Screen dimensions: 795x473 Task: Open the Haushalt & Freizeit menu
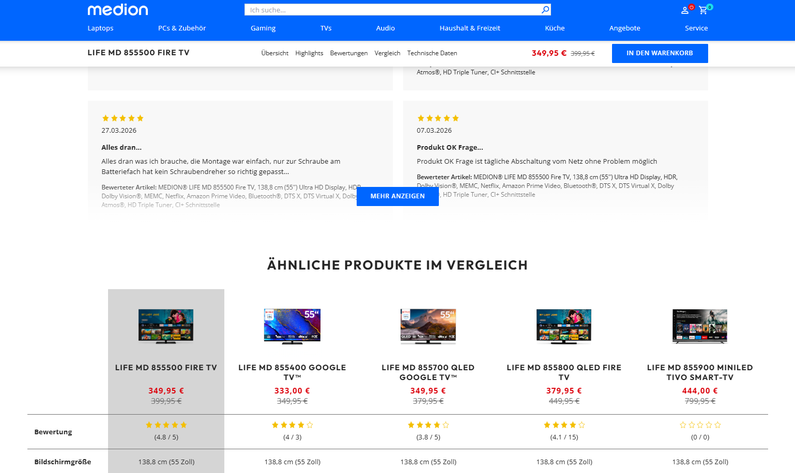coord(470,28)
